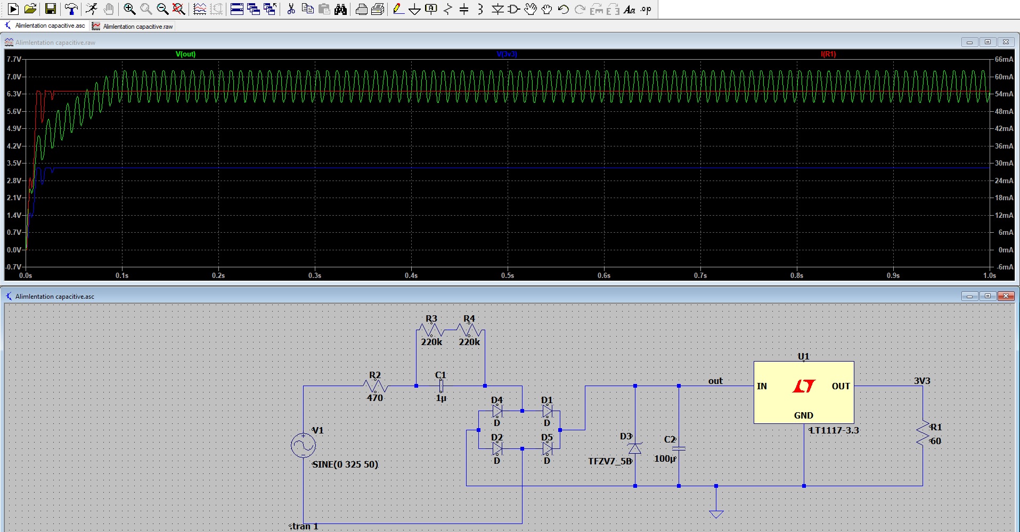This screenshot has height=532, width=1020.
Task: Click the Zoom to Fit icon
Action: (x=179, y=9)
